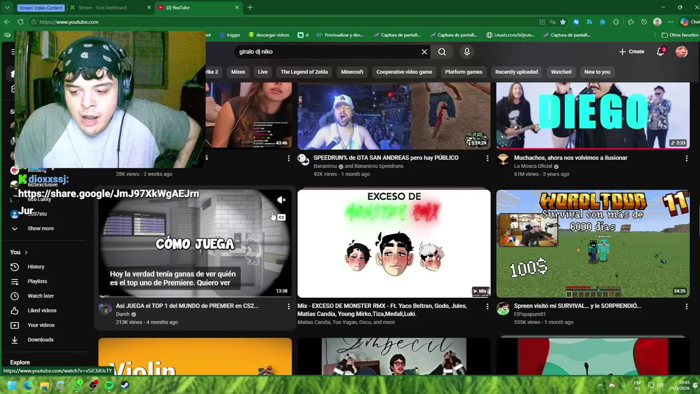Open Bananirou channel link

point(325,166)
